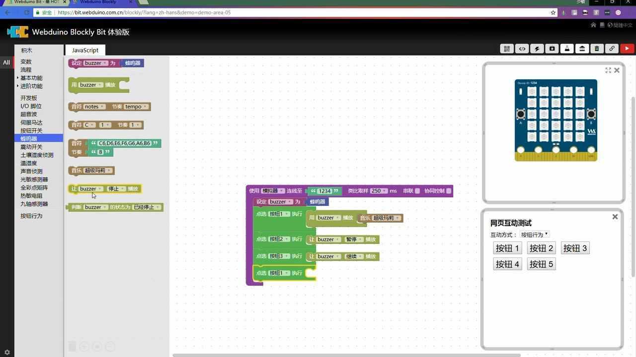Screen dimensions: 636x357
Task: Bookmark the page with the star icon
Action: coord(553,12)
